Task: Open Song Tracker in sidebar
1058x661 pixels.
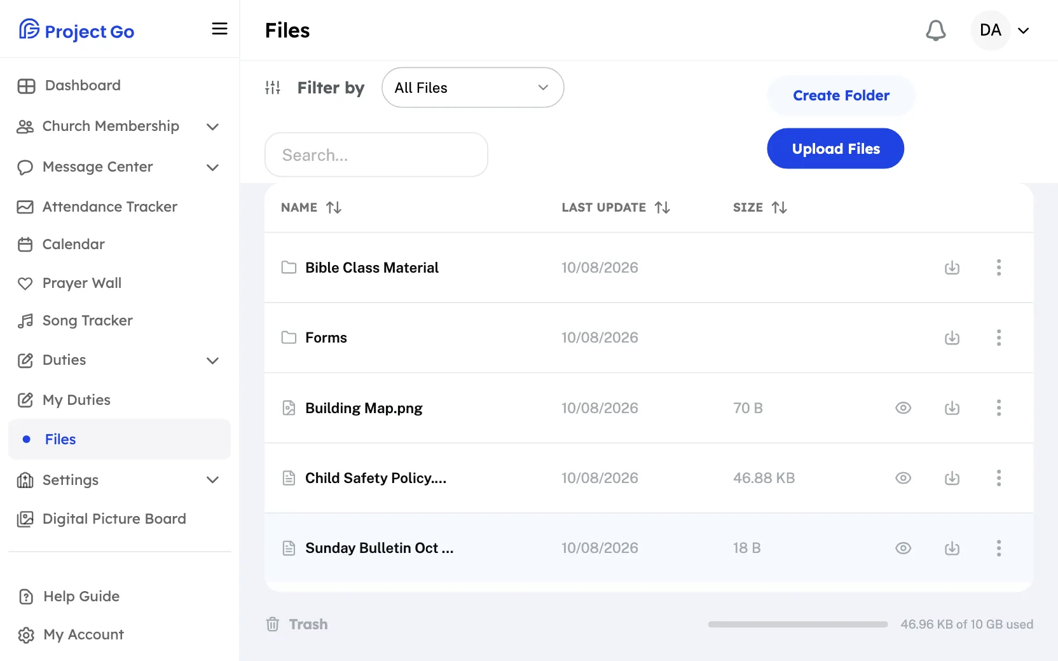Action: 75,320
